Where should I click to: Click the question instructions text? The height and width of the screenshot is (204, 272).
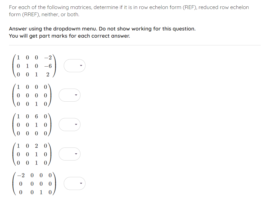(129, 11)
